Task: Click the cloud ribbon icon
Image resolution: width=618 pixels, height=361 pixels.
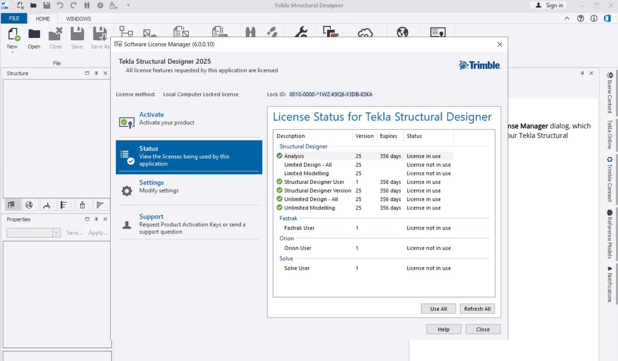Action: (365, 33)
